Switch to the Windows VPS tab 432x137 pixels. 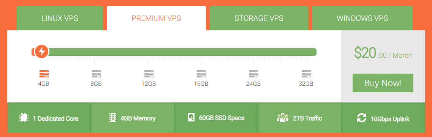click(x=362, y=18)
